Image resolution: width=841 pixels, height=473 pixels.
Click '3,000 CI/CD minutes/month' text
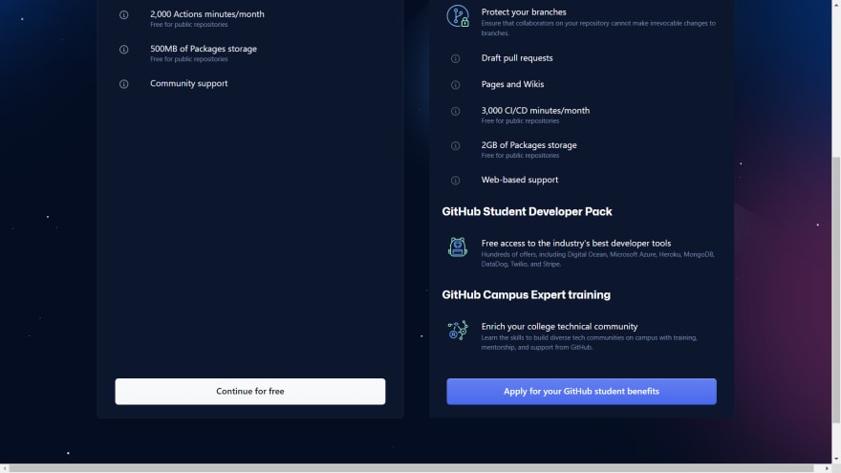pos(535,111)
